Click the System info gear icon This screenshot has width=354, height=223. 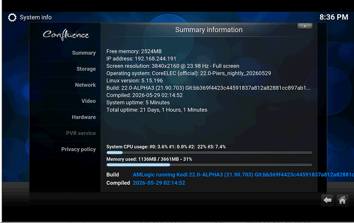(x=12, y=17)
